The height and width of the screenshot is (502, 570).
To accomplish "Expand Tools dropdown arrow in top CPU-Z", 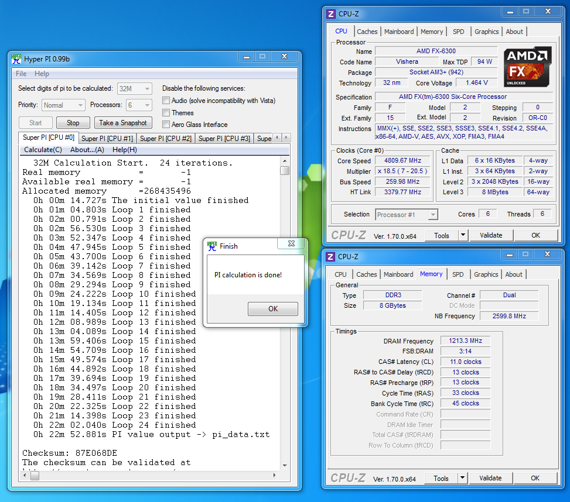I will (x=463, y=235).
